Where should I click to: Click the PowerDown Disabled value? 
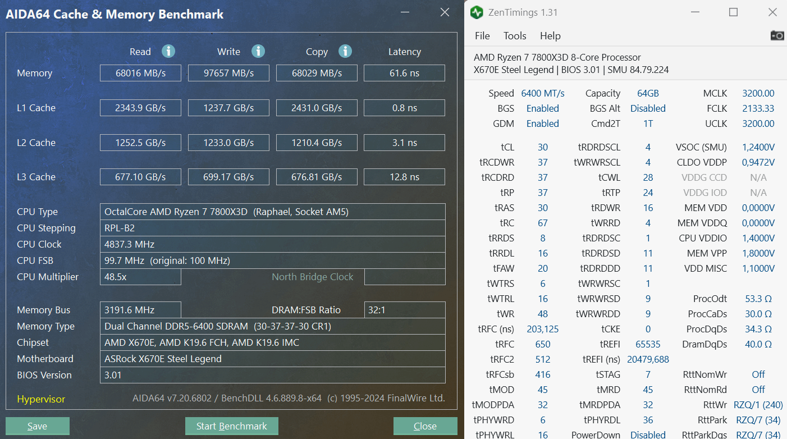pos(648,435)
